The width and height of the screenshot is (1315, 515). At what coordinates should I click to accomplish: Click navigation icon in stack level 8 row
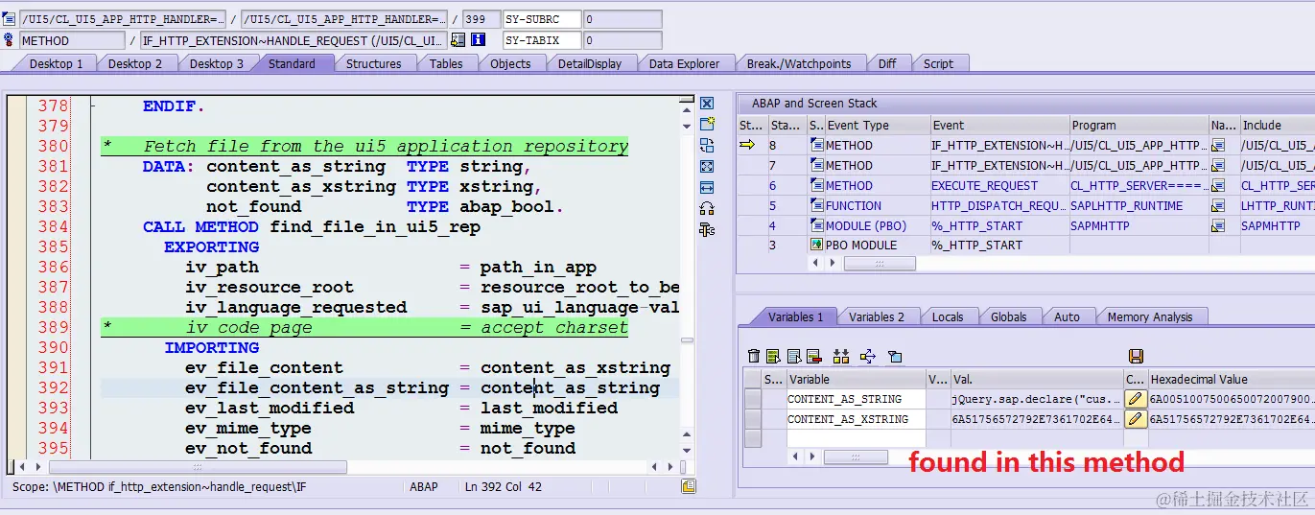1218,146
